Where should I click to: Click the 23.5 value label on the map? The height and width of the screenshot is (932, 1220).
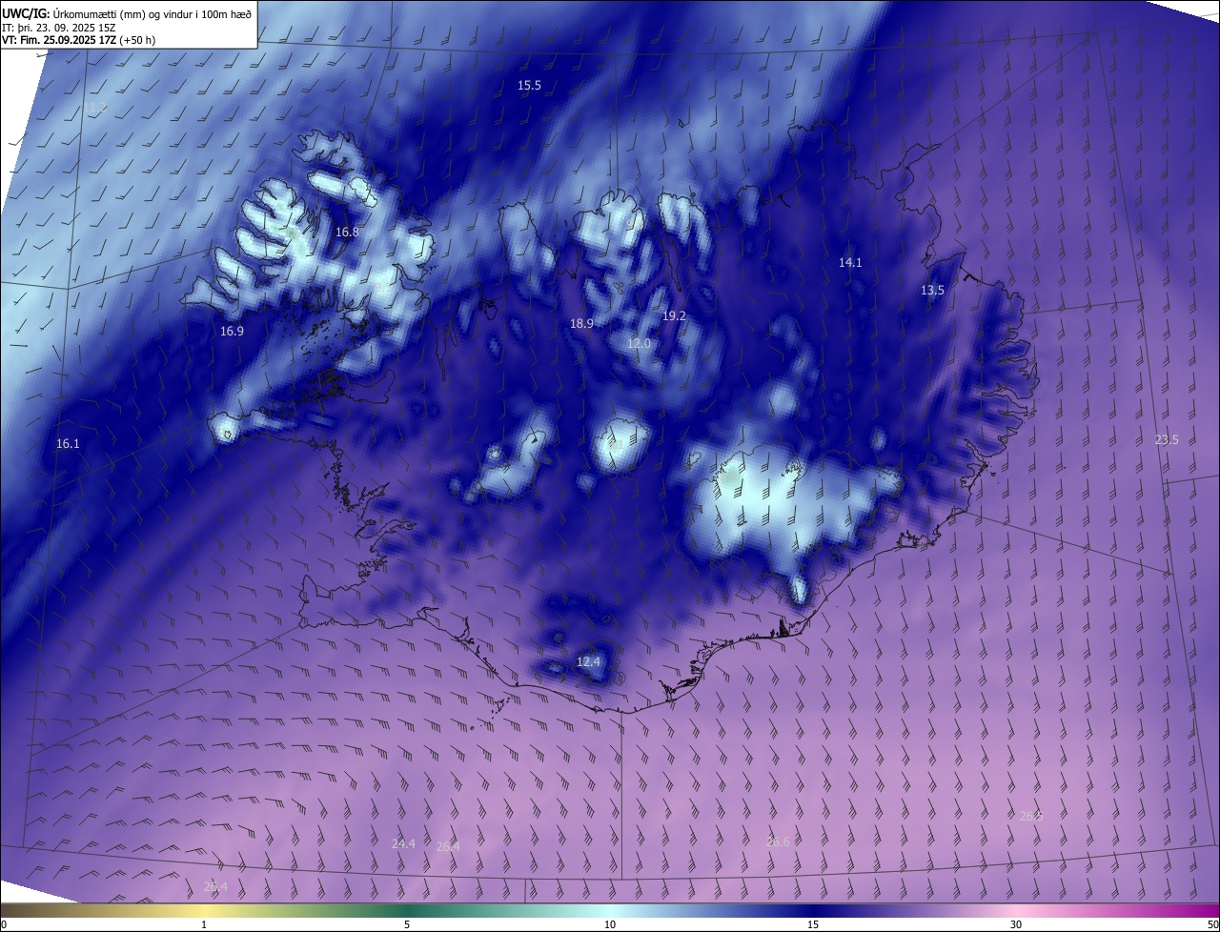1167,440
